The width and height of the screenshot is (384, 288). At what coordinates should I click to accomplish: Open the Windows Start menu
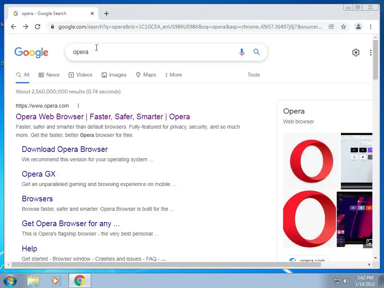pyautogui.click(x=10, y=280)
